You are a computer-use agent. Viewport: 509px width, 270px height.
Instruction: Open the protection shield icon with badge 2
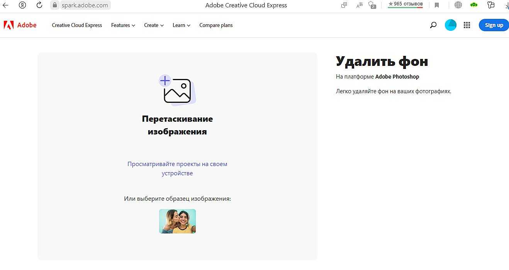(372, 5)
